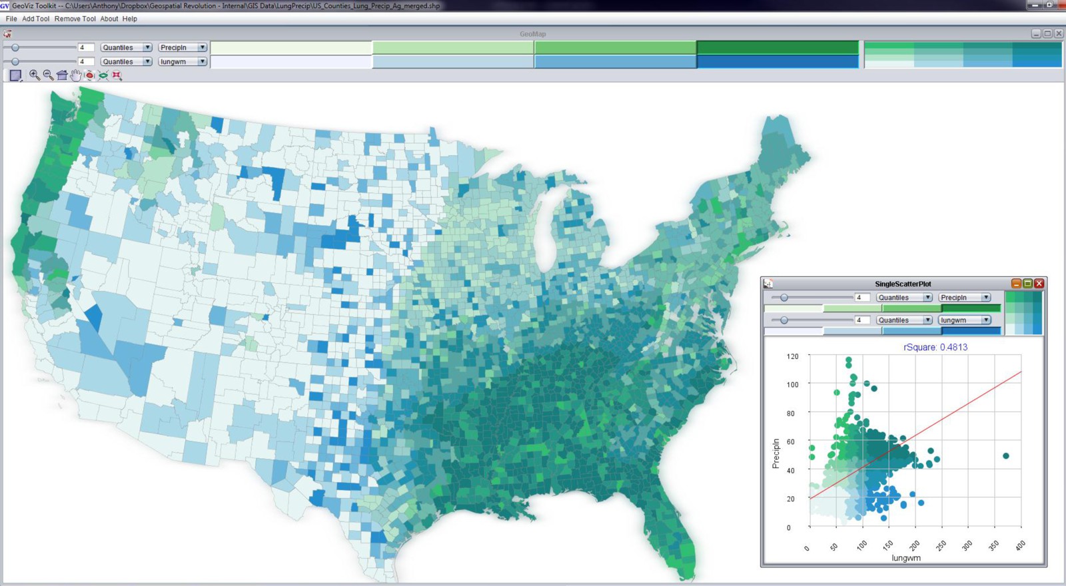Click the GeoMap window icon at top-left

point(7,34)
